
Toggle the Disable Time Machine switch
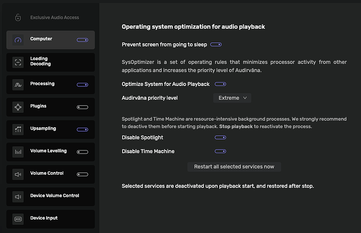point(220,151)
